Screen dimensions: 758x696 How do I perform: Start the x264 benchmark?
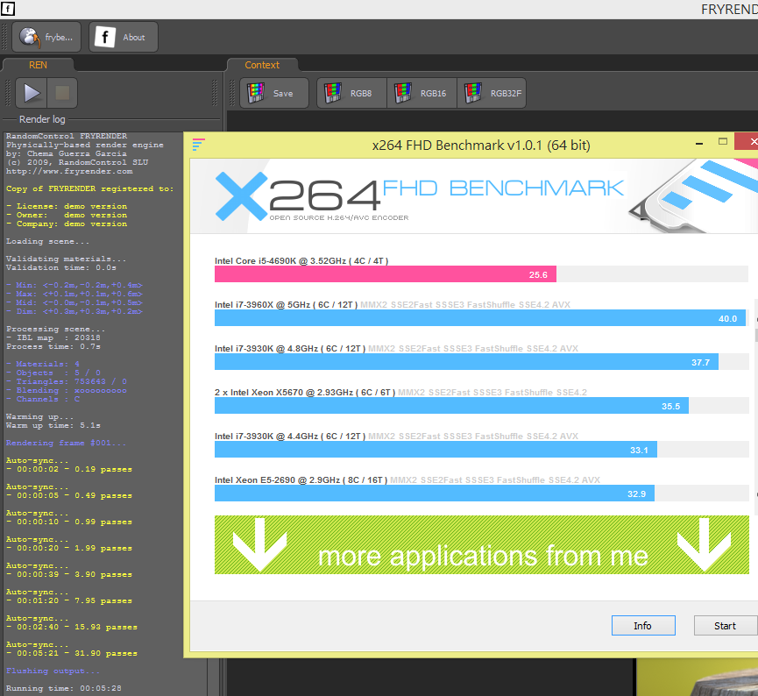(x=725, y=625)
